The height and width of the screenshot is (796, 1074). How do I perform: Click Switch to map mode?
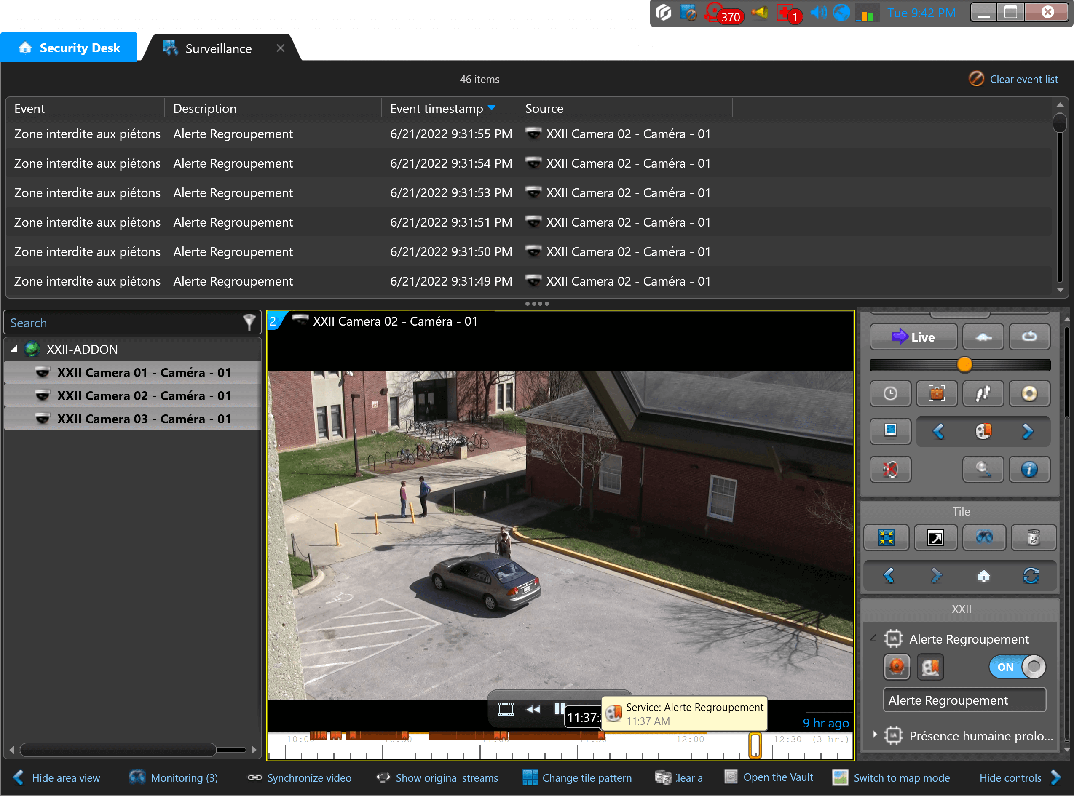(x=900, y=778)
